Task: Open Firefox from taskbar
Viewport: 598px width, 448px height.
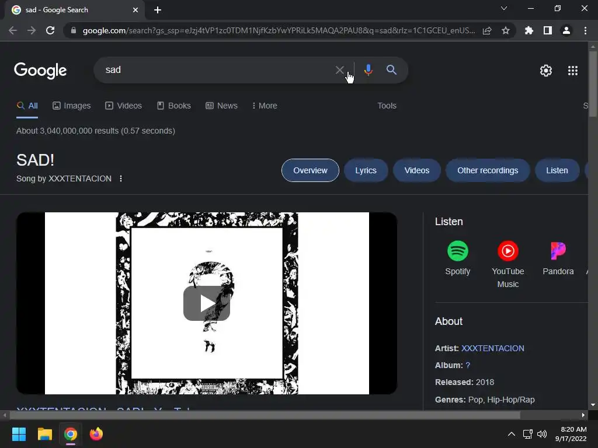Action: pyautogui.click(x=96, y=434)
